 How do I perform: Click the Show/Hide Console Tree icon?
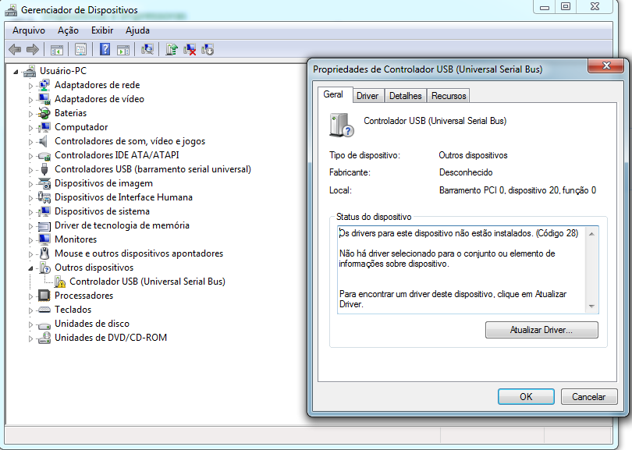tap(55, 49)
